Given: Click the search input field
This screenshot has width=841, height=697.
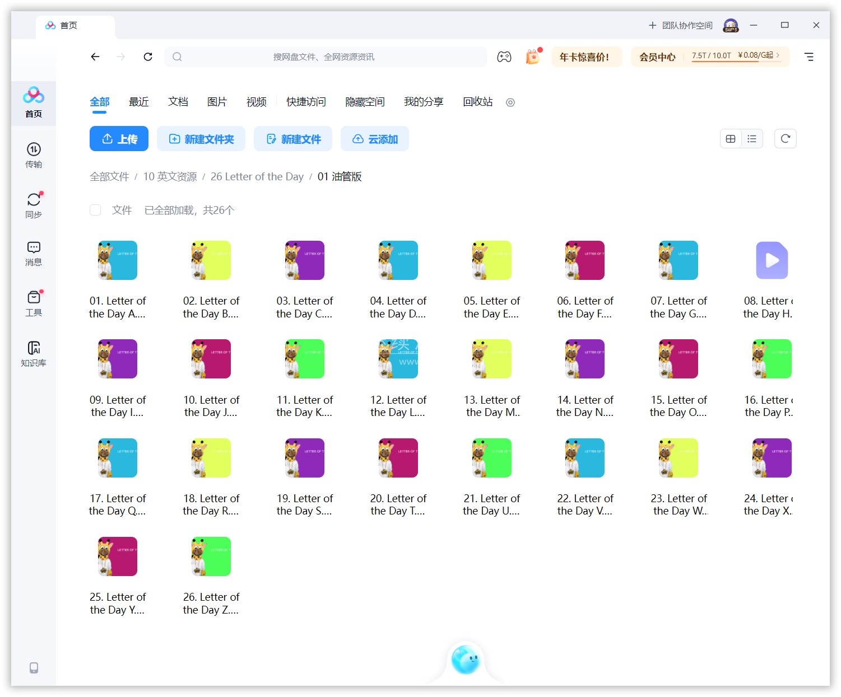Looking at the screenshot, I should click(325, 57).
